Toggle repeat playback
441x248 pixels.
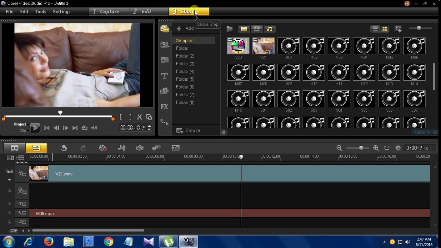pyautogui.click(x=84, y=128)
